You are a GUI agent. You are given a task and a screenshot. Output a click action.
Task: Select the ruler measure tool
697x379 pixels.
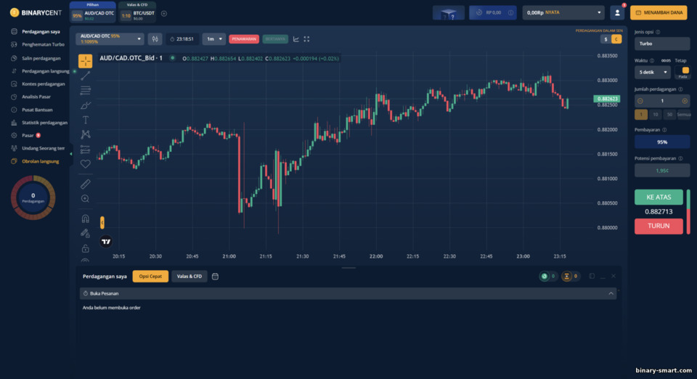(86, 184)
